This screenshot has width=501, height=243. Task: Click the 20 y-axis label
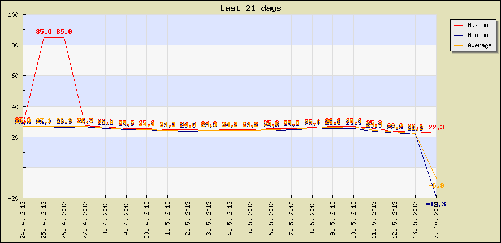coord(15,137)
